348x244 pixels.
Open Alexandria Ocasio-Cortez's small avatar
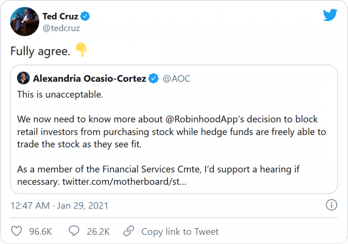23,78
